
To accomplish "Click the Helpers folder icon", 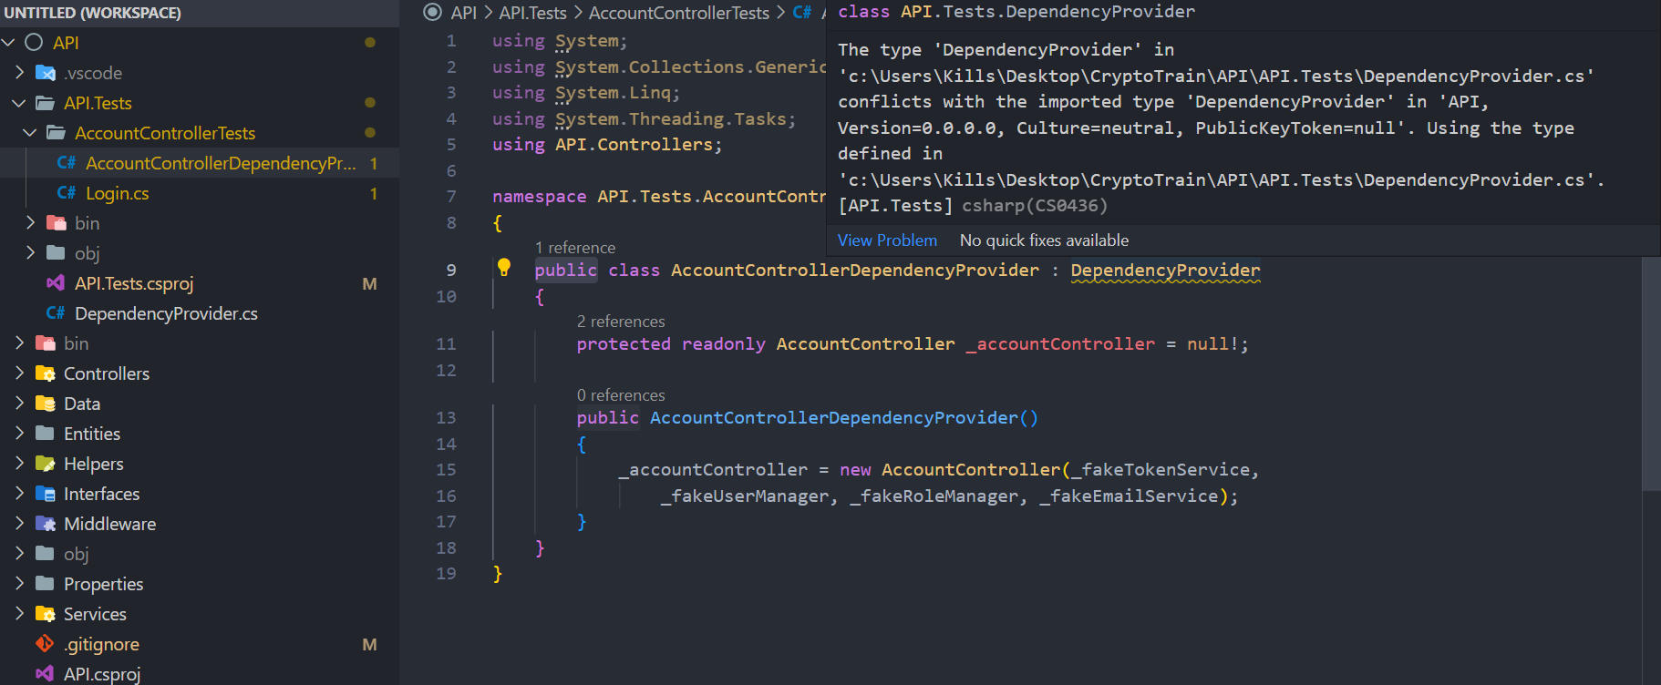I will click(x=46, y=464).
